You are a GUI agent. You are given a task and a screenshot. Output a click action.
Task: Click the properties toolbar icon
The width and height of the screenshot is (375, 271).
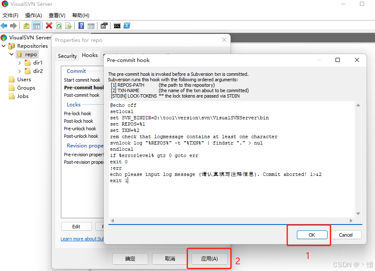[104, 26]
